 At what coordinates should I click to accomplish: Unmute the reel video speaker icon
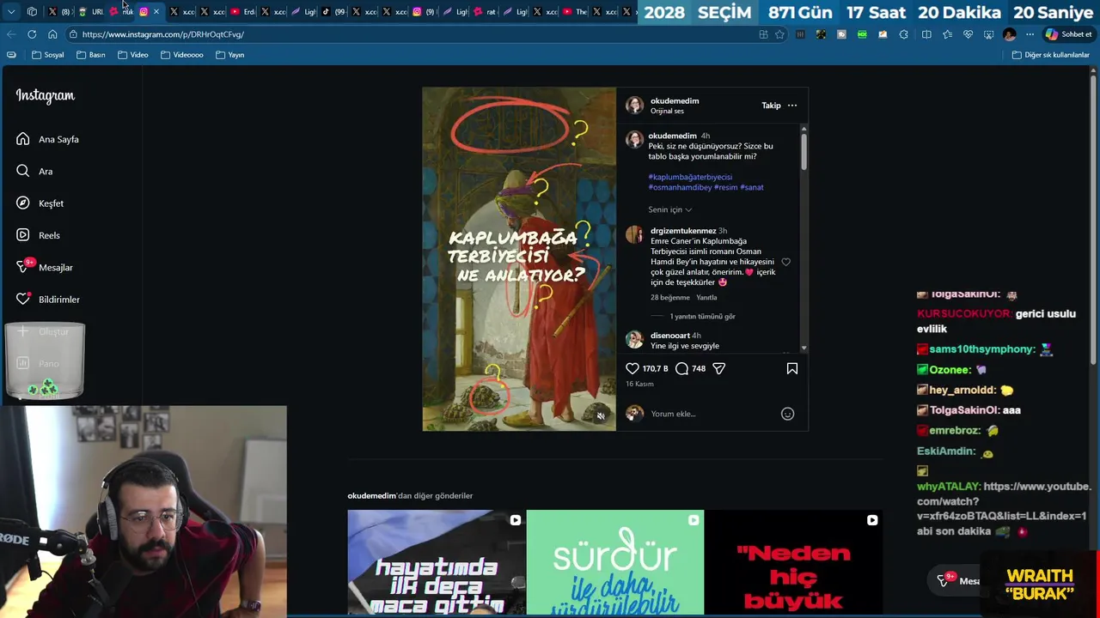601,415
